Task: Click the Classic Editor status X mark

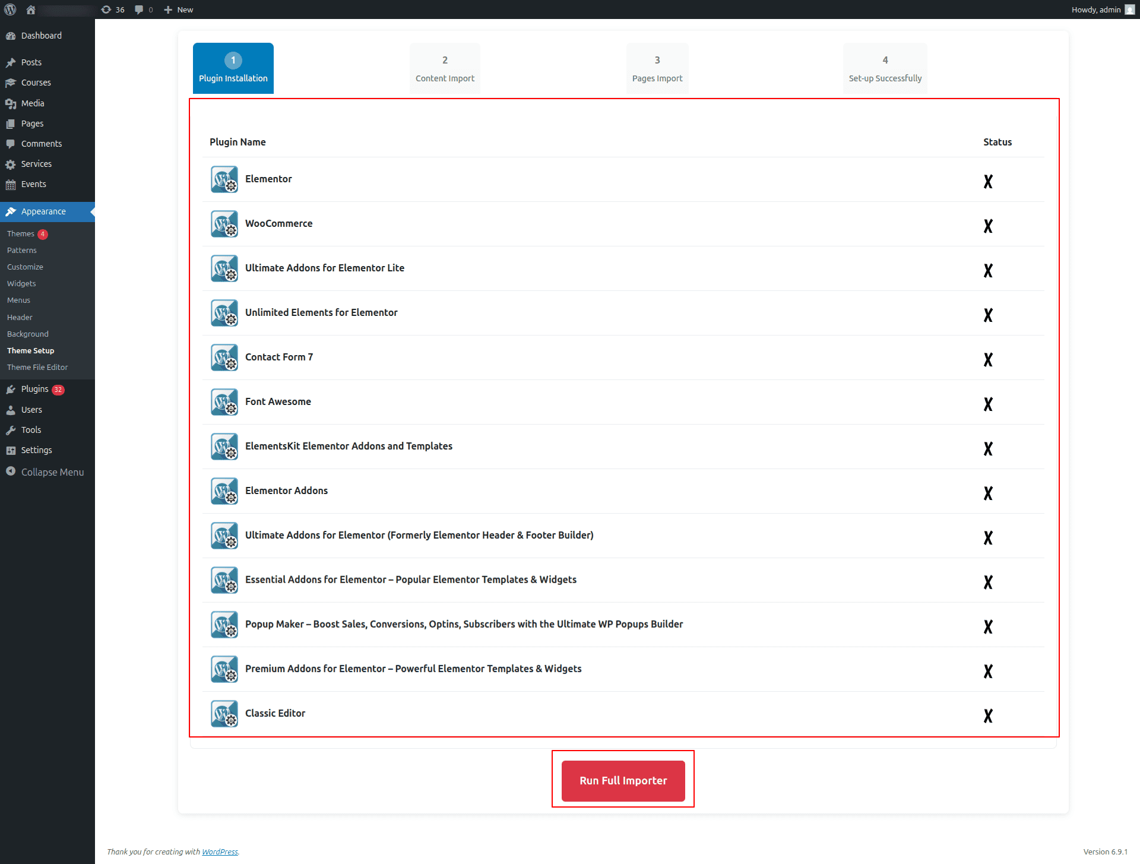Action: 988,716
